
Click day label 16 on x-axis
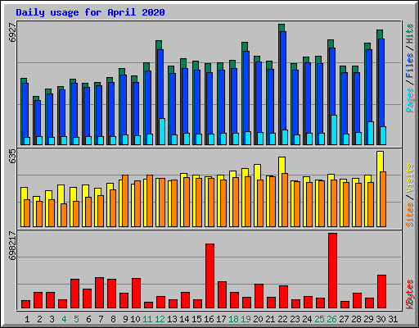coord(209,319)
